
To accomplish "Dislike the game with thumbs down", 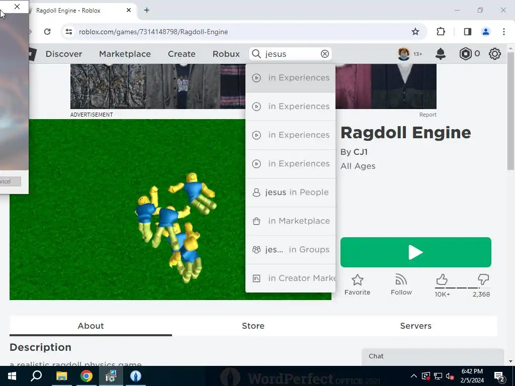I will point(483,279).
